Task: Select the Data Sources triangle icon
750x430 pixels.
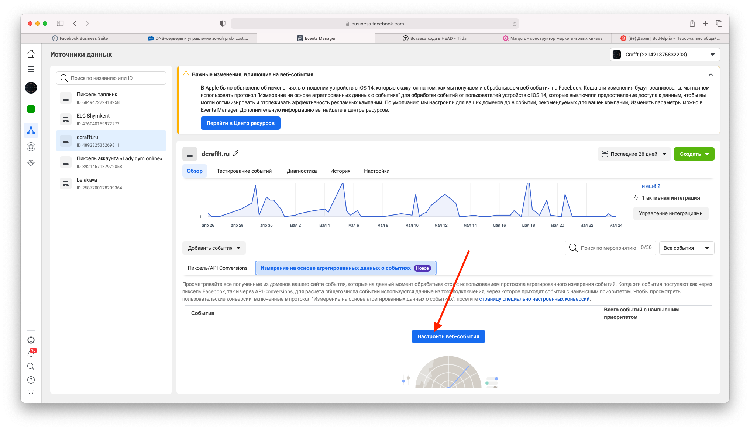Action: pos(31,130)
